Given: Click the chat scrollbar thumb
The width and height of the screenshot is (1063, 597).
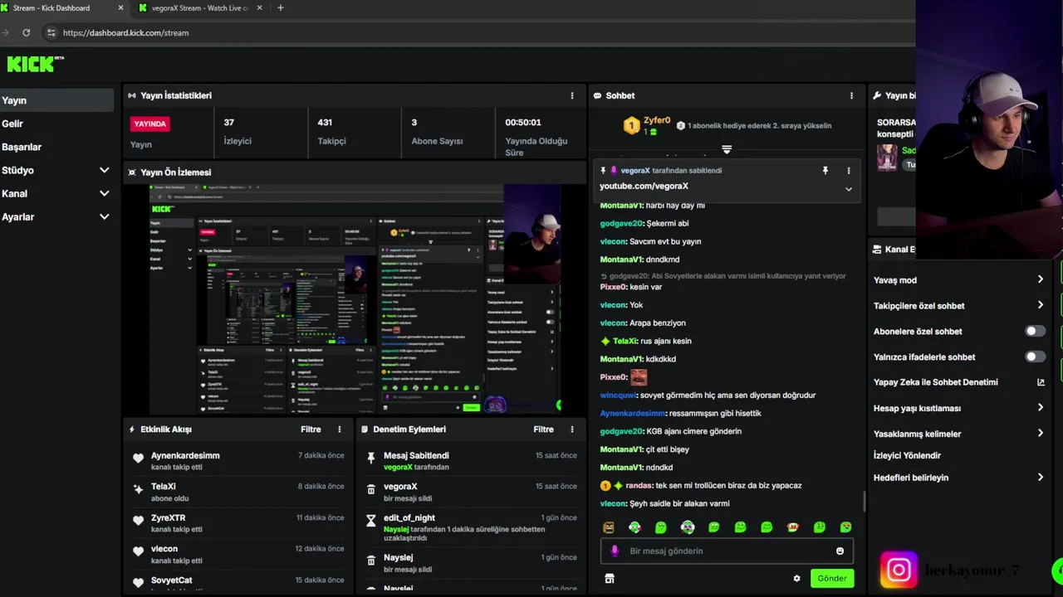Looking at the screenshot, I should tap(863, 501).
